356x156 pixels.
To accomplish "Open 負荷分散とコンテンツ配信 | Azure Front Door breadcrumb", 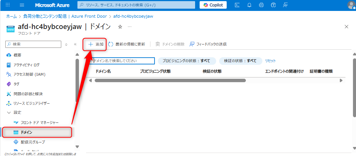I will [65, 16].
